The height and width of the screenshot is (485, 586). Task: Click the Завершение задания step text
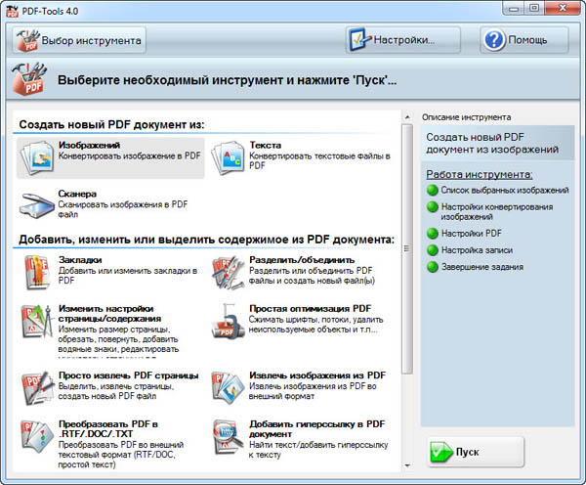(x=482, y=267)
